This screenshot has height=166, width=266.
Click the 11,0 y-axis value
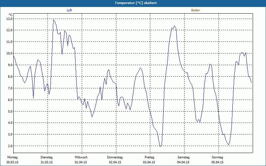10,42
